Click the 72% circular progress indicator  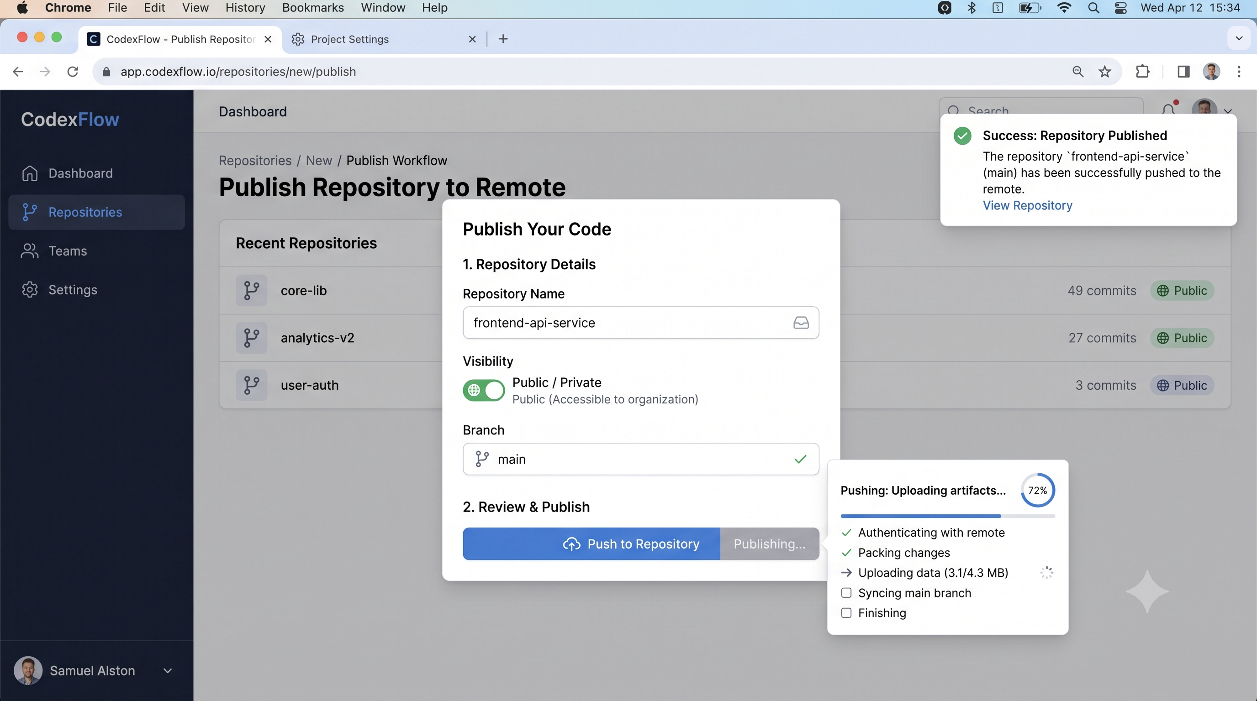(1037, 490)
